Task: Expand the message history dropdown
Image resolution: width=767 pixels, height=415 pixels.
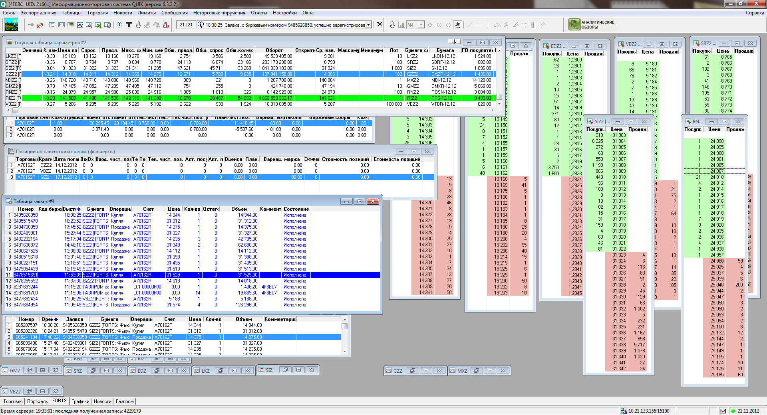Action: click(368, 25)
